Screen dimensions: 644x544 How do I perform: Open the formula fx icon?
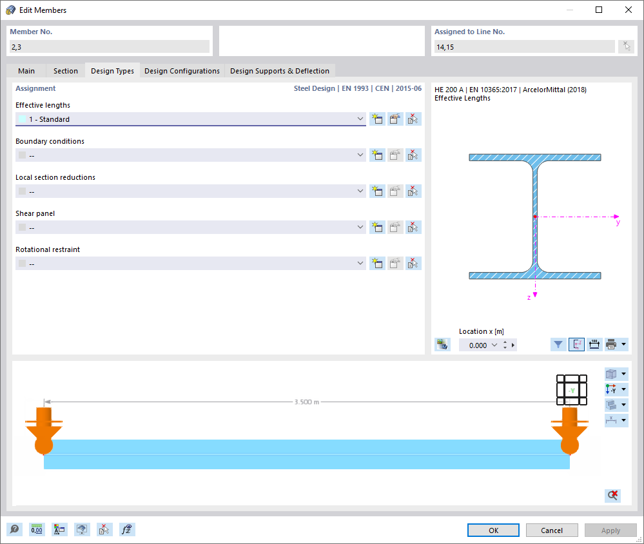[x=127, y=530]
